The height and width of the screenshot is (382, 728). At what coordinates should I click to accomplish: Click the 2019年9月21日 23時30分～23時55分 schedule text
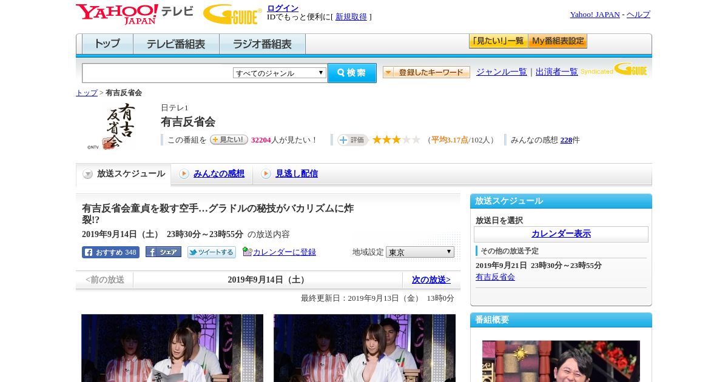click(539, 265)
